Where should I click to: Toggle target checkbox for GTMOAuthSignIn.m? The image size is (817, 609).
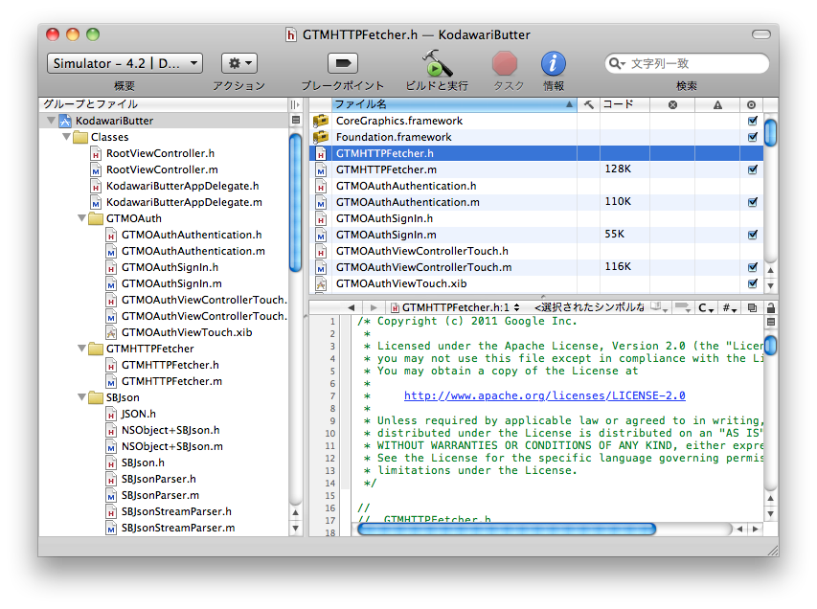pyautogui.click(x=752, y=235)
